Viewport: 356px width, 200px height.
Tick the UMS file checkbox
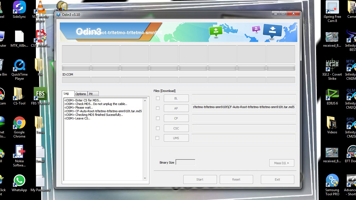[157, 138]
